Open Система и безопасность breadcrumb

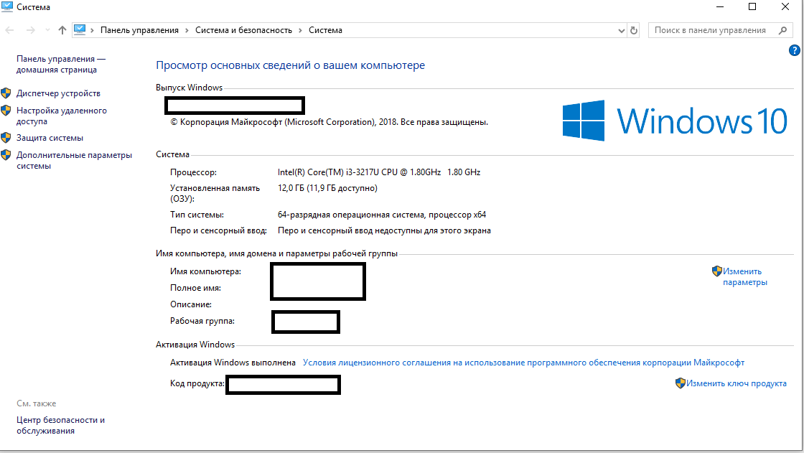click(x=243, y=30)
